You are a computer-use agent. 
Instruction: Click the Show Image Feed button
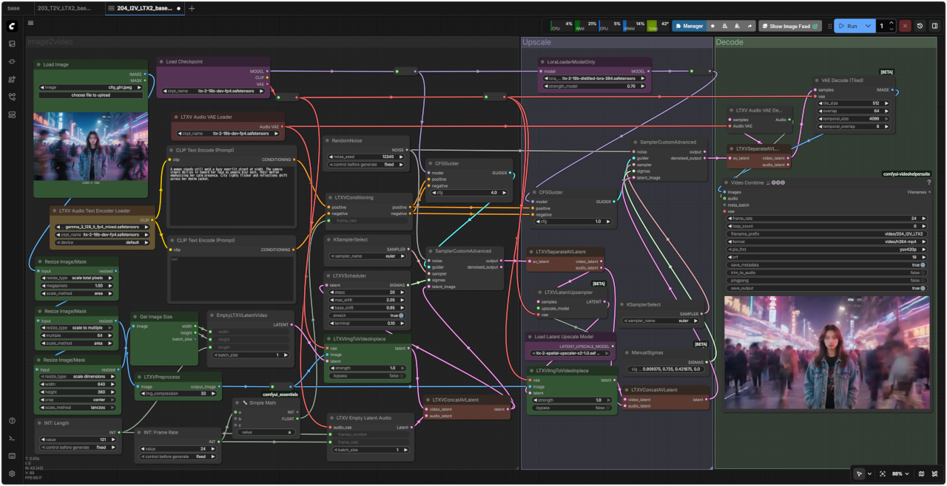coord(789,26)
